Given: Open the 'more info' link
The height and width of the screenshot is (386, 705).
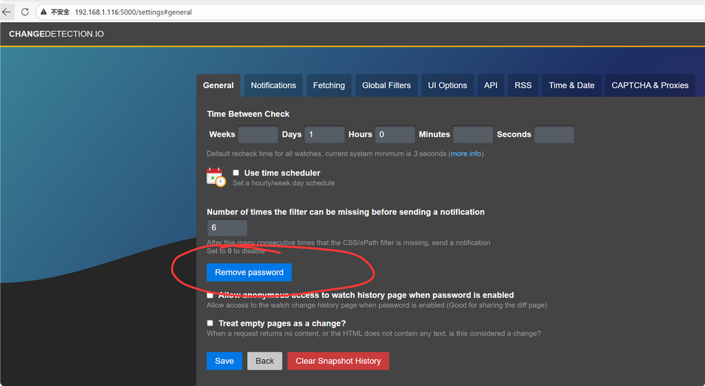Looking at the screenshot, I should [x=466, y=153].
